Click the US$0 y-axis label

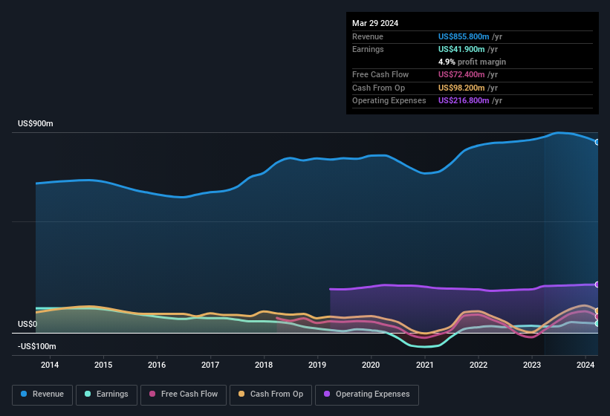[x=27, y=324]
